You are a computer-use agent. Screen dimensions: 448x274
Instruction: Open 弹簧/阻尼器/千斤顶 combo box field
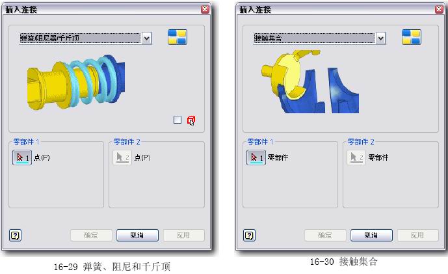pyautogui.click(x=80, y=38)
